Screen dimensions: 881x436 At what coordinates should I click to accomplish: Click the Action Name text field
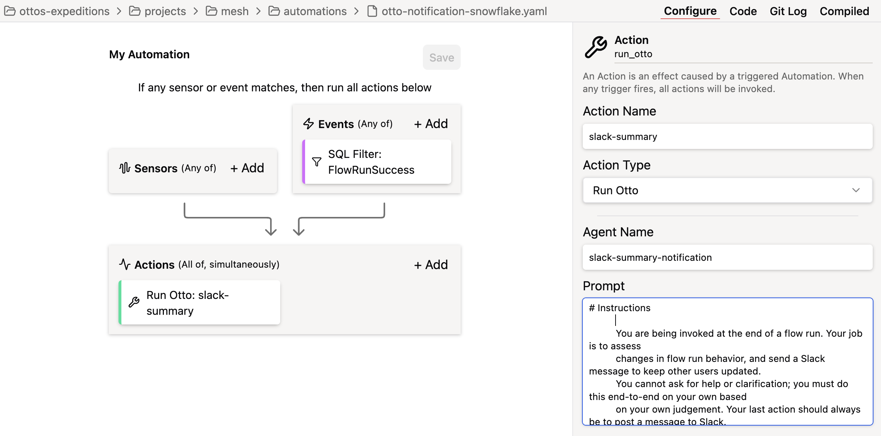tap(727, 137)
